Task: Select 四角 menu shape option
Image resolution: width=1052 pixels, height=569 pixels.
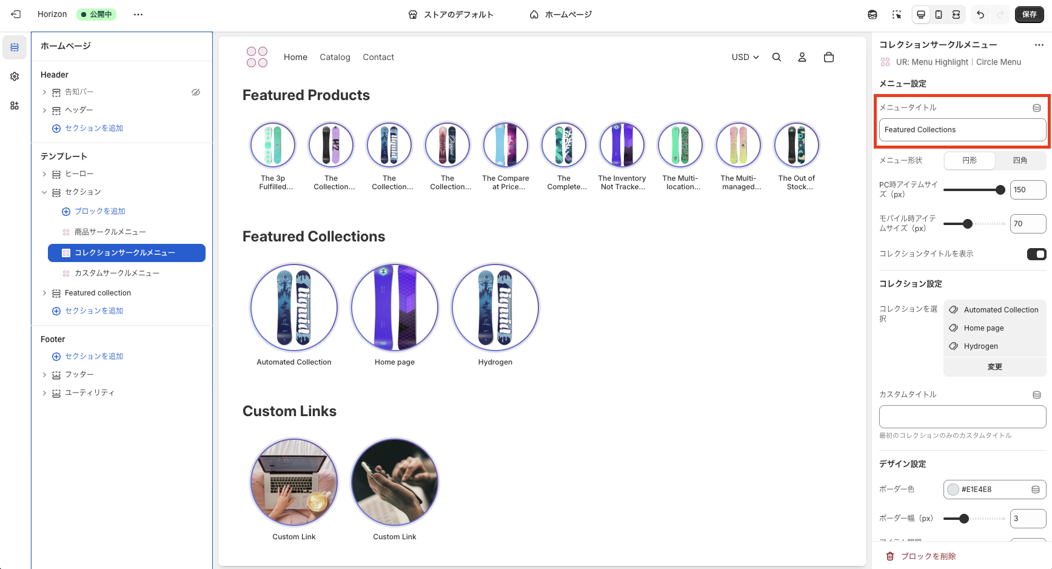Action: pyautogui.click(x=1020, y=160)
